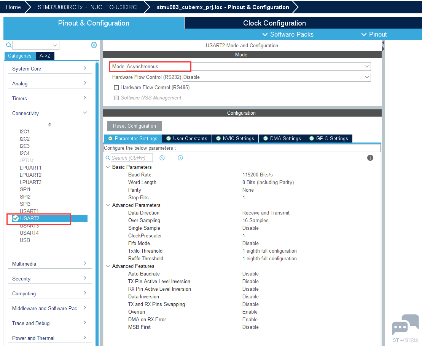Expand the Timers category
The image size is (422, 346).
pos(50,98)
